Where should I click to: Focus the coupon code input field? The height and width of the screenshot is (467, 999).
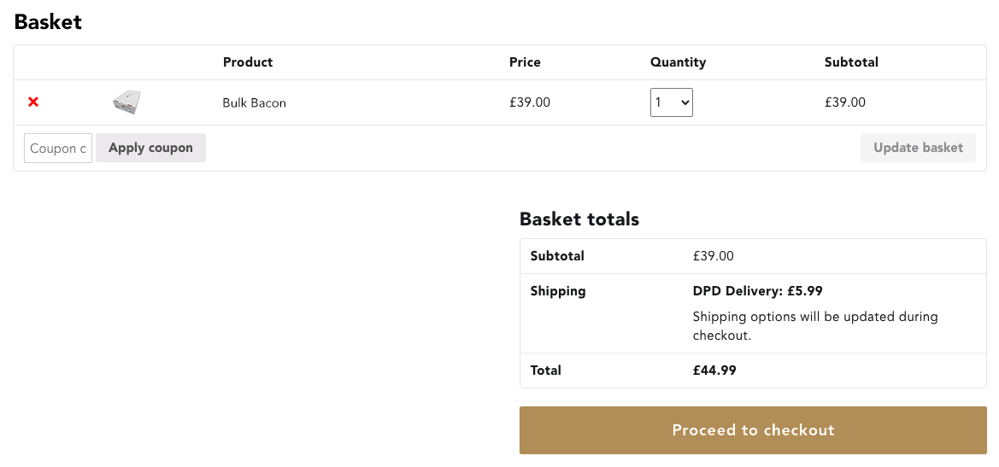(x=58, y=149)
